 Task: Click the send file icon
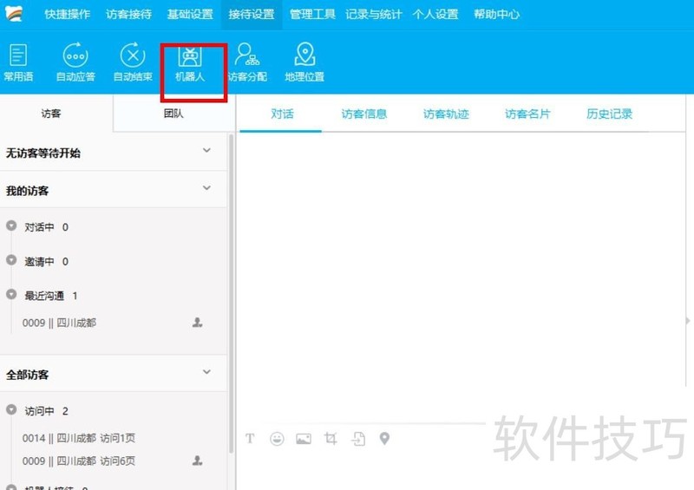(x=358, y=439)
